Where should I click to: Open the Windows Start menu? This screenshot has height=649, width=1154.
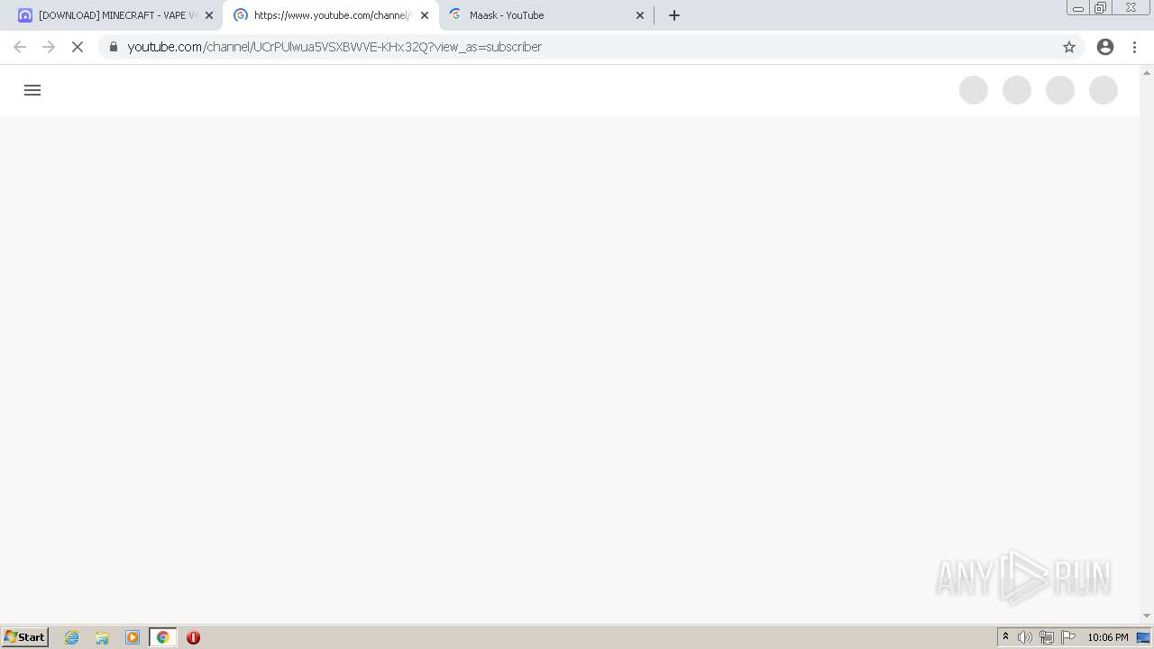(x=25, y=637)
